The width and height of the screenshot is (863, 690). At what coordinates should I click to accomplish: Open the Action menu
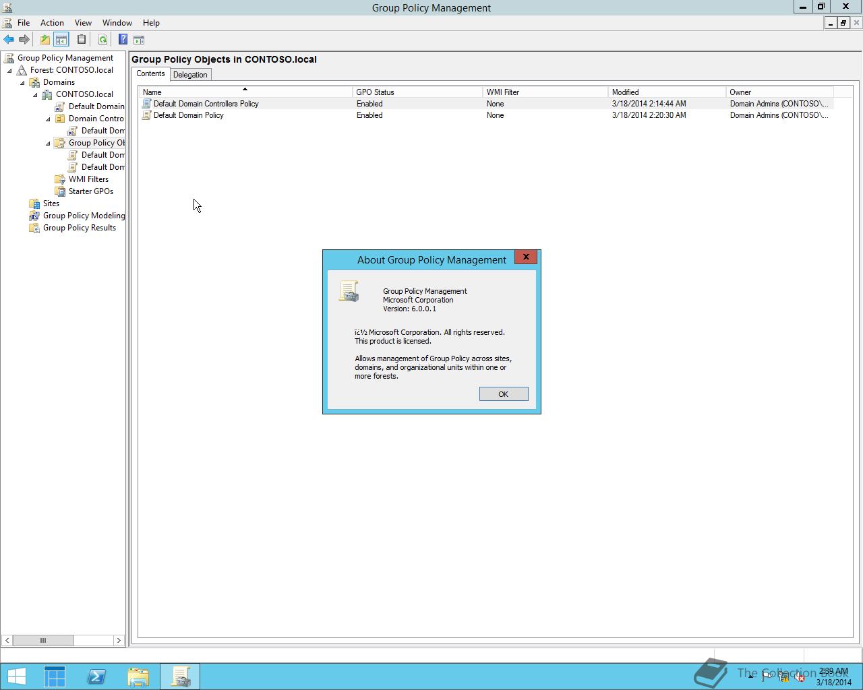pos(52,23)
